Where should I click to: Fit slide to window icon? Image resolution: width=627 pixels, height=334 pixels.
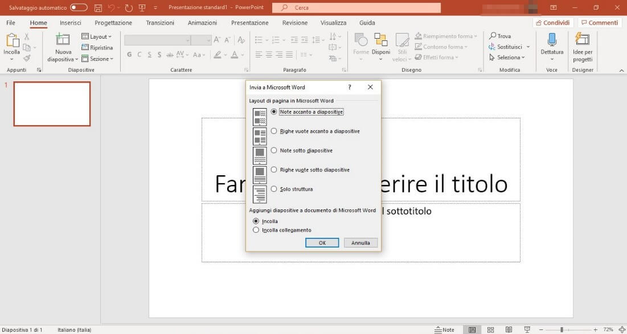coord(622,329)
